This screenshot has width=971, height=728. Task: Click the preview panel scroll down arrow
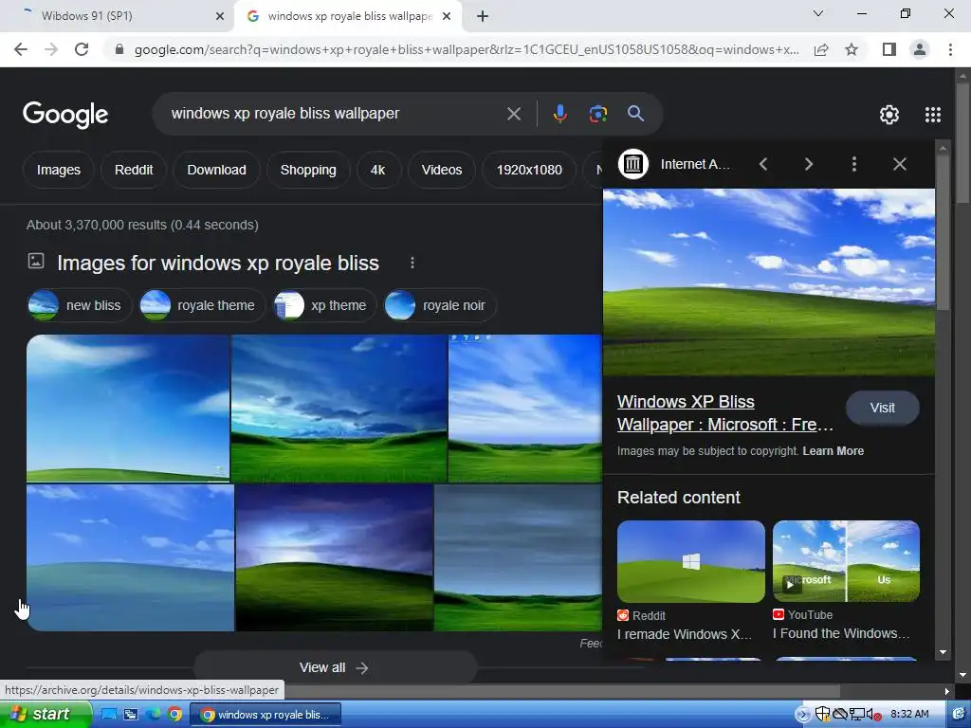click(x=944, y=652)
